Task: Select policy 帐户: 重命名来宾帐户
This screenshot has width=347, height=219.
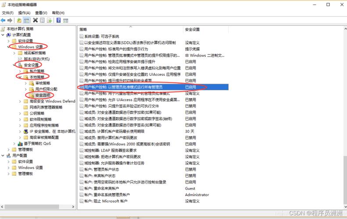Action: pyautogui.click(x=102, y=188)
